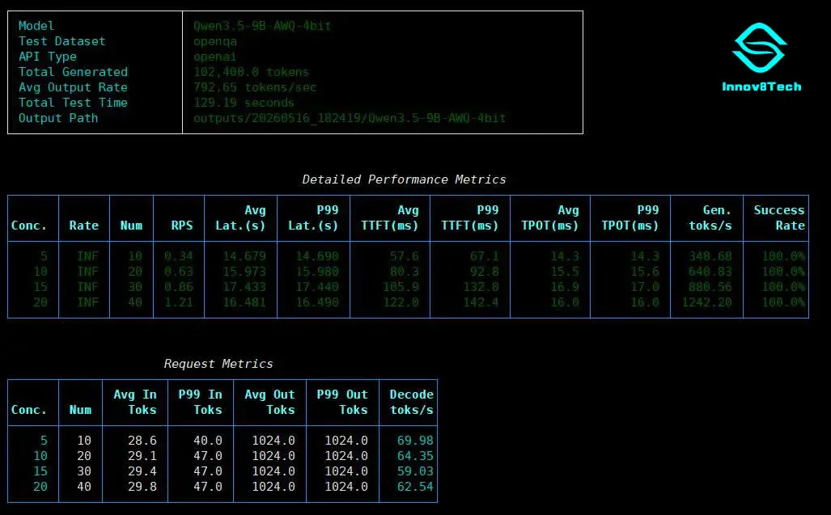Select the 'Output Path' label

pyautogui.click(x=58, y=118)
